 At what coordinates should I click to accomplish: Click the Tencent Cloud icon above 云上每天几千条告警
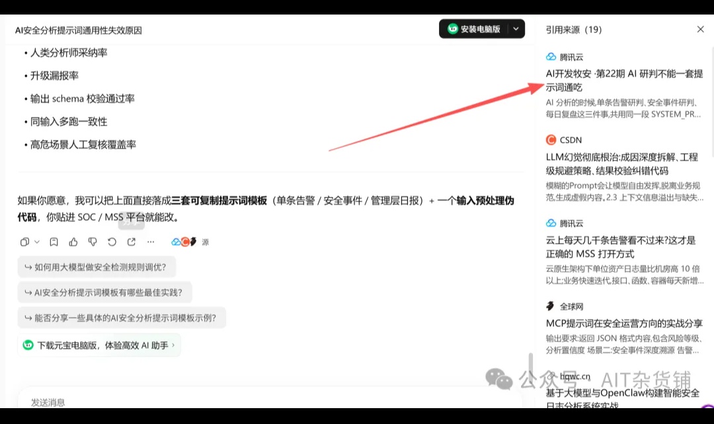[x=551, y=223]
